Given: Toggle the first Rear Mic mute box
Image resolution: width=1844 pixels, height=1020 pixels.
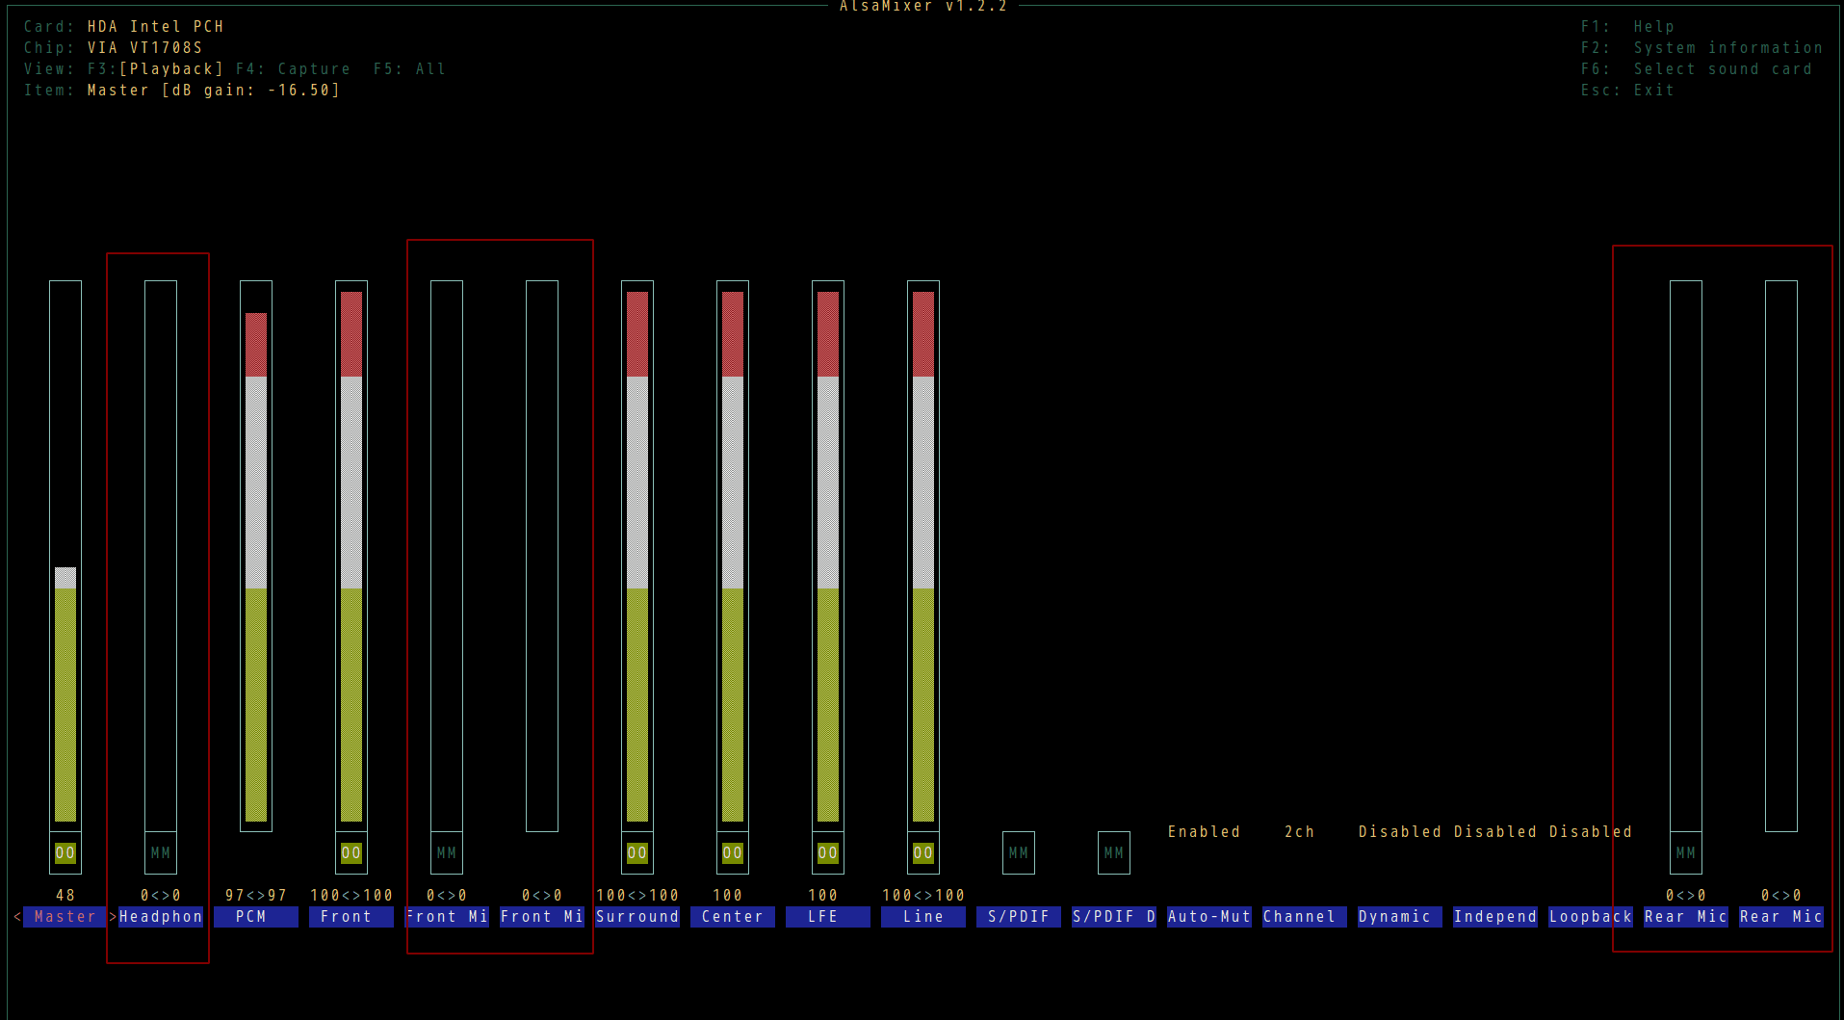Looking at the screenshot, I should 1686,852.
